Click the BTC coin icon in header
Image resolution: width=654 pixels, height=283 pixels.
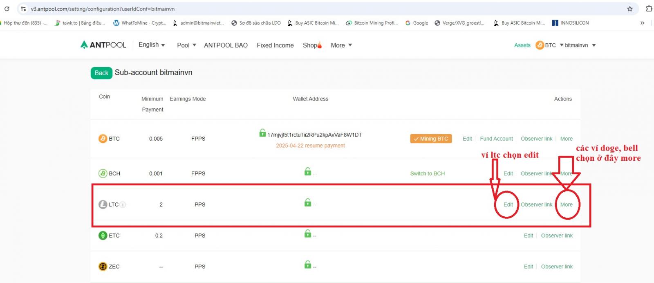(540, 45)
